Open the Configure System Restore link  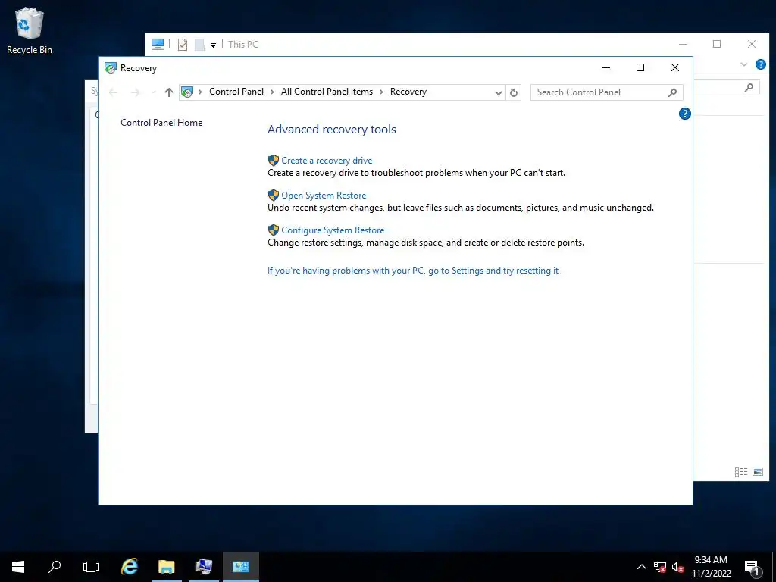point(333,230)
